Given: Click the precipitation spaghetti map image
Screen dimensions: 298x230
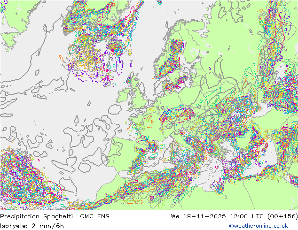Looking at the screenshot, I should click(149, 105).
